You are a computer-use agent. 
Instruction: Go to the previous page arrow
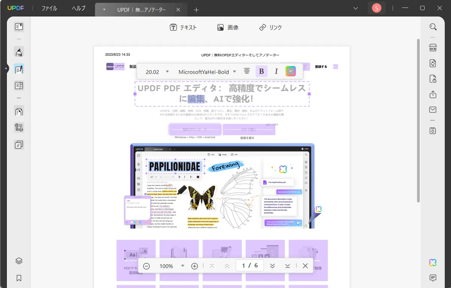click(x=227, y=266)
